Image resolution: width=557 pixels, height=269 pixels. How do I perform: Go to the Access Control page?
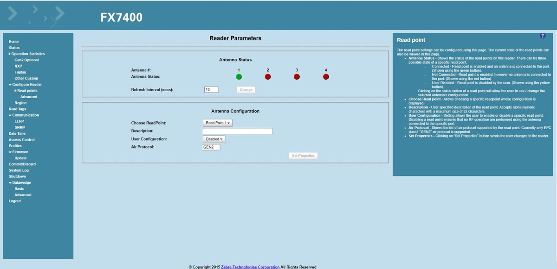(x=21, y=139)
